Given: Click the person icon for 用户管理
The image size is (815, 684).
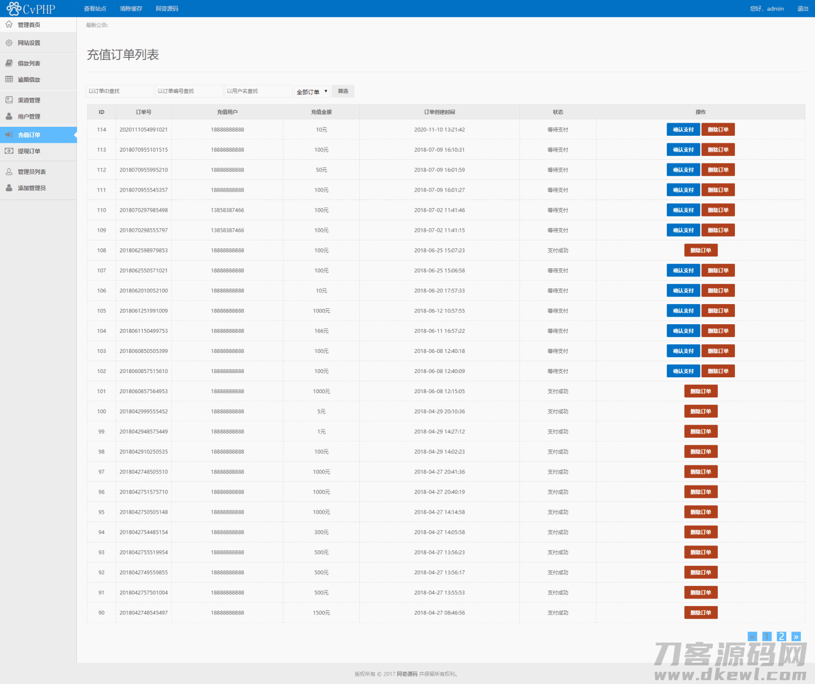Looking at the screenshot, I should click(9, 116).
